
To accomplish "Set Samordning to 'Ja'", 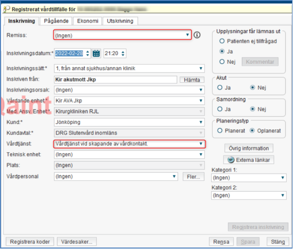I will (220, 109).
